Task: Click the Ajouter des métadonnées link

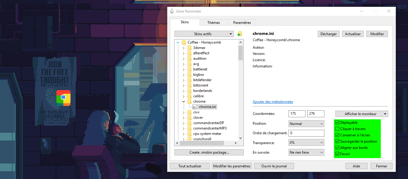Action: tap(273, 102)
